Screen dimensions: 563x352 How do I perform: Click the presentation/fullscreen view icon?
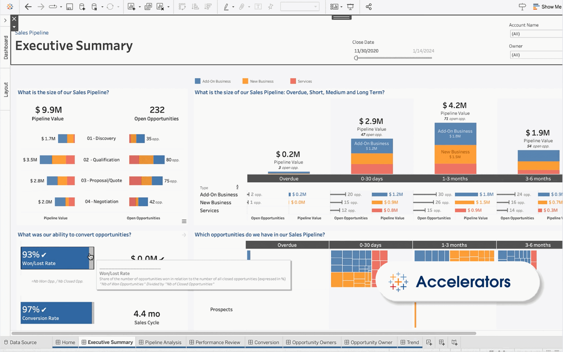coord(350,7)
